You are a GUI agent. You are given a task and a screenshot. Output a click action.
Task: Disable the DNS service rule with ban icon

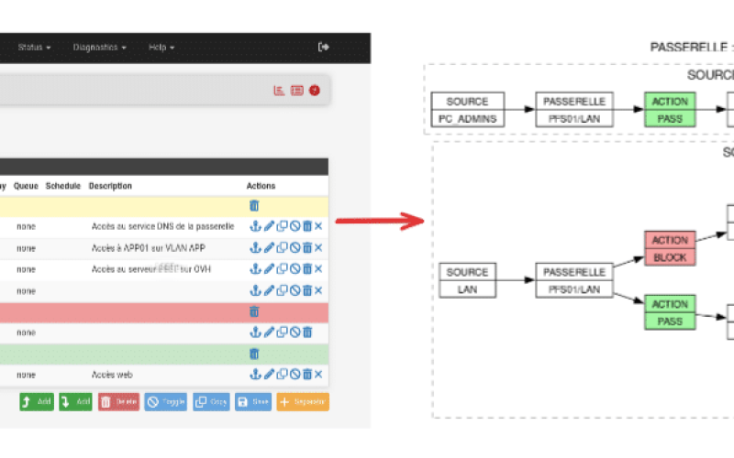295,226
